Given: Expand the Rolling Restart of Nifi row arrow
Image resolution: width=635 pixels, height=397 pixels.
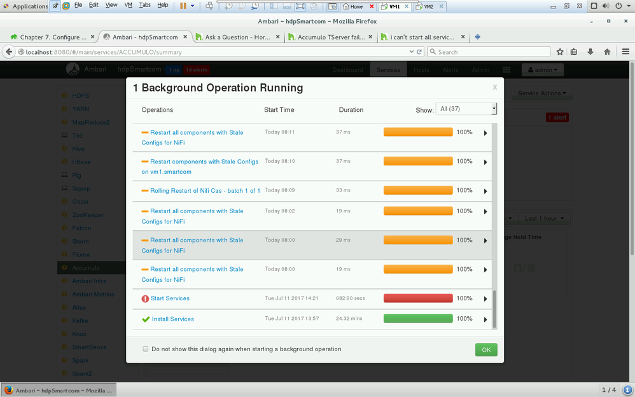Looking at the screenshot, I should pos(485,191).
